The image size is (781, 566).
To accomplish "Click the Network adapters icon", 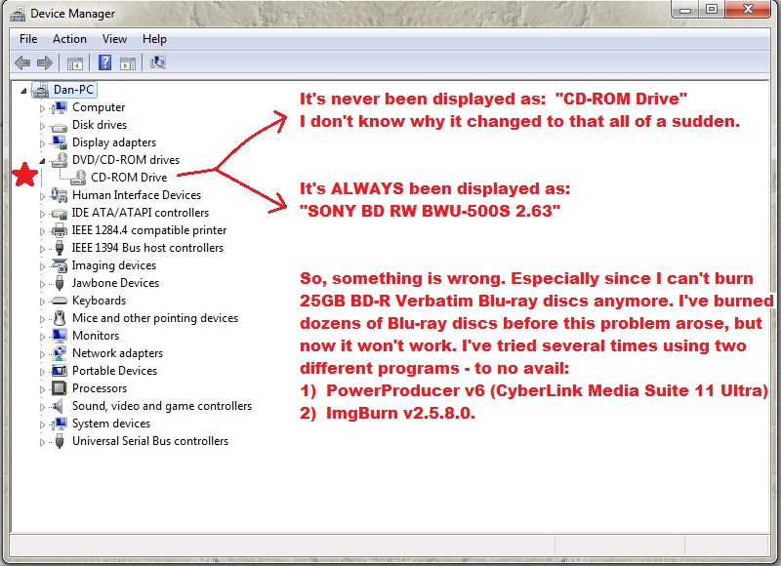I will [x=60, y=353].
